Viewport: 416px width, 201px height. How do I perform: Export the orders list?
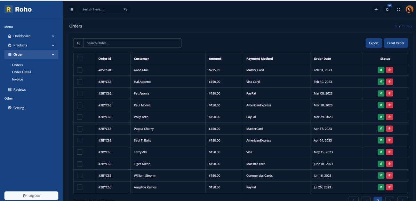point(373,43)
